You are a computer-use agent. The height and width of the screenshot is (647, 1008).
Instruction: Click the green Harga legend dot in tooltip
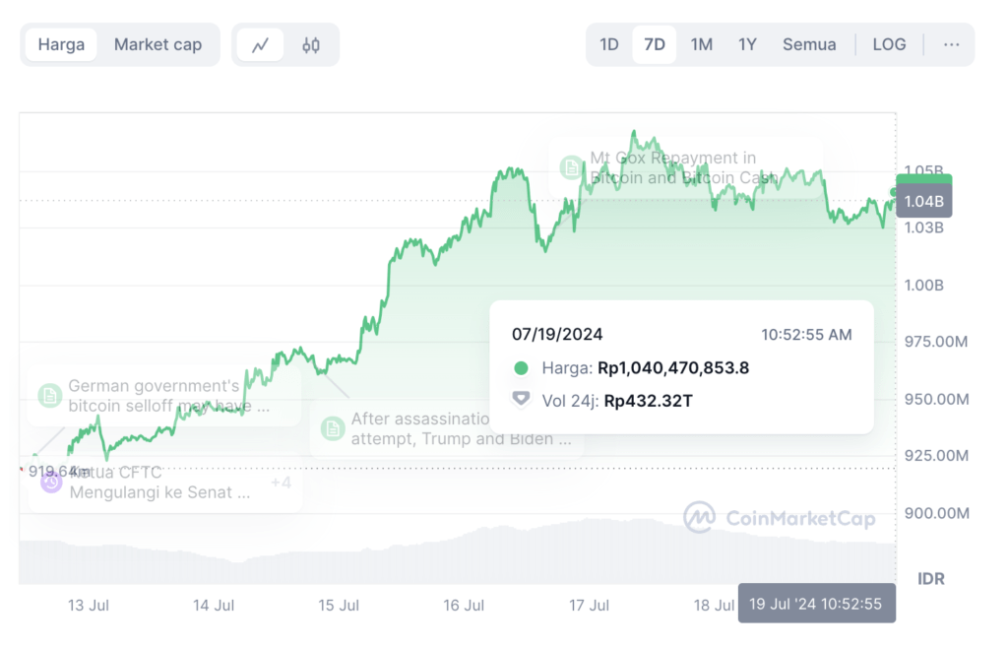point(522,368)
